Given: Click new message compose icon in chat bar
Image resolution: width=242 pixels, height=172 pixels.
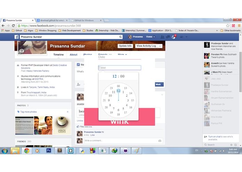Looking at the screenshot, I should point(235,145).
